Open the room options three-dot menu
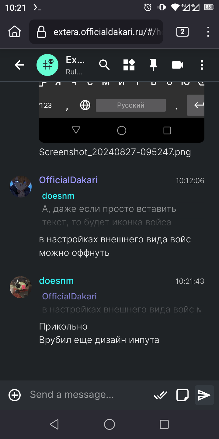 tap(202, 65)
